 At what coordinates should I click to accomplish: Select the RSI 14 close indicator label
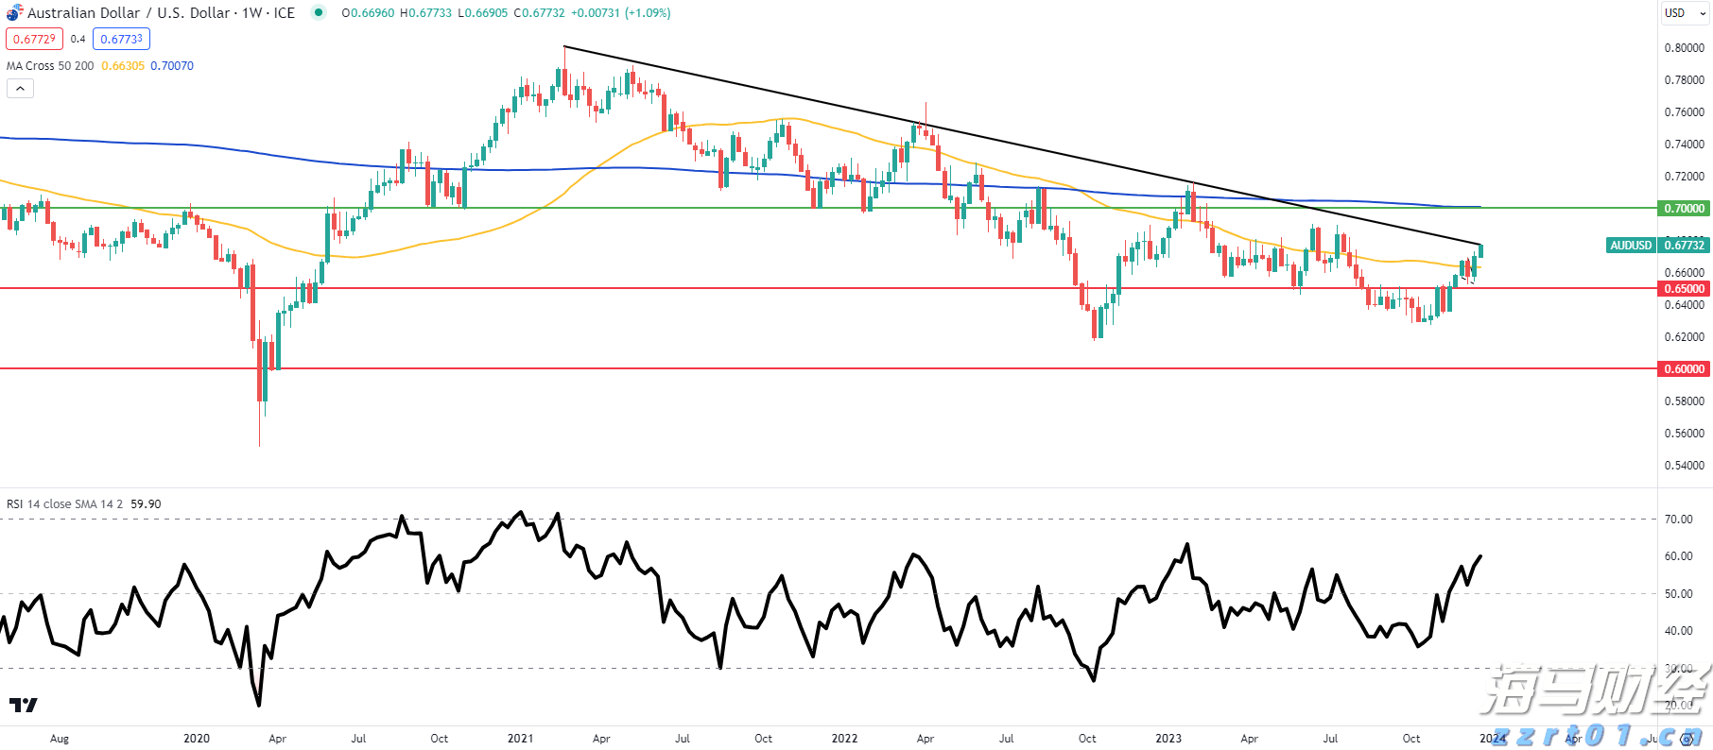pos(64,504)
